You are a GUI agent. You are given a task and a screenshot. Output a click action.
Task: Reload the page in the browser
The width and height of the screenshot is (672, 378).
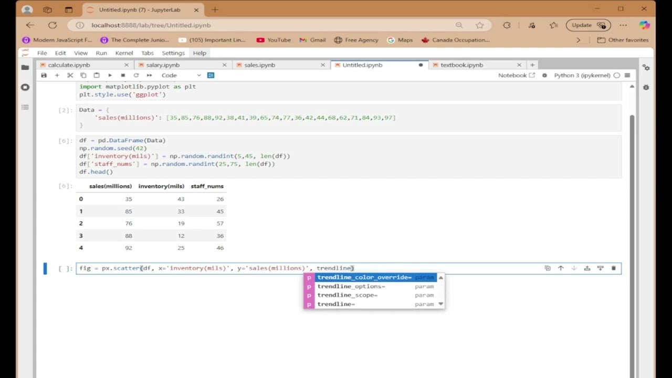click(52, 25)
